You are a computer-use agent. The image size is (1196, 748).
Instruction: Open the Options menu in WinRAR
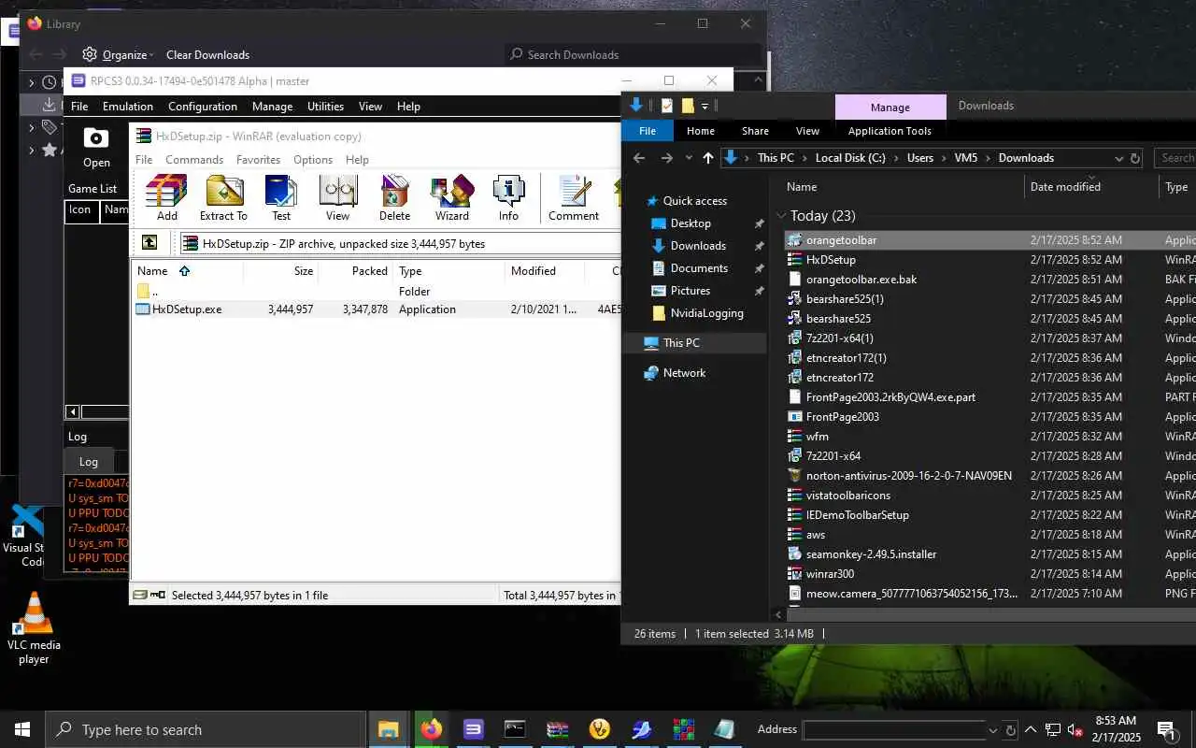(x=313, y=160)
